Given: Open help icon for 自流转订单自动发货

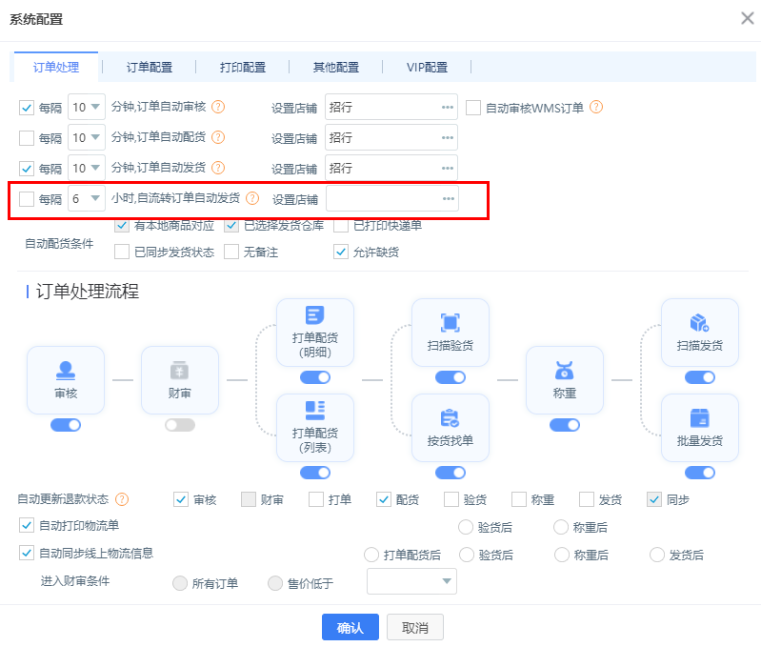Looking at the screenshot, I should click(252, 198).
